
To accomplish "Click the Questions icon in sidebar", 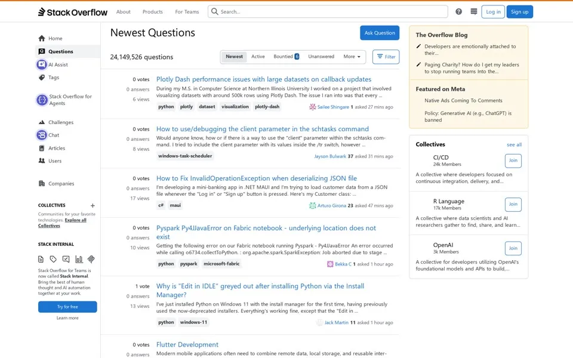I will (x=42, y=51).
